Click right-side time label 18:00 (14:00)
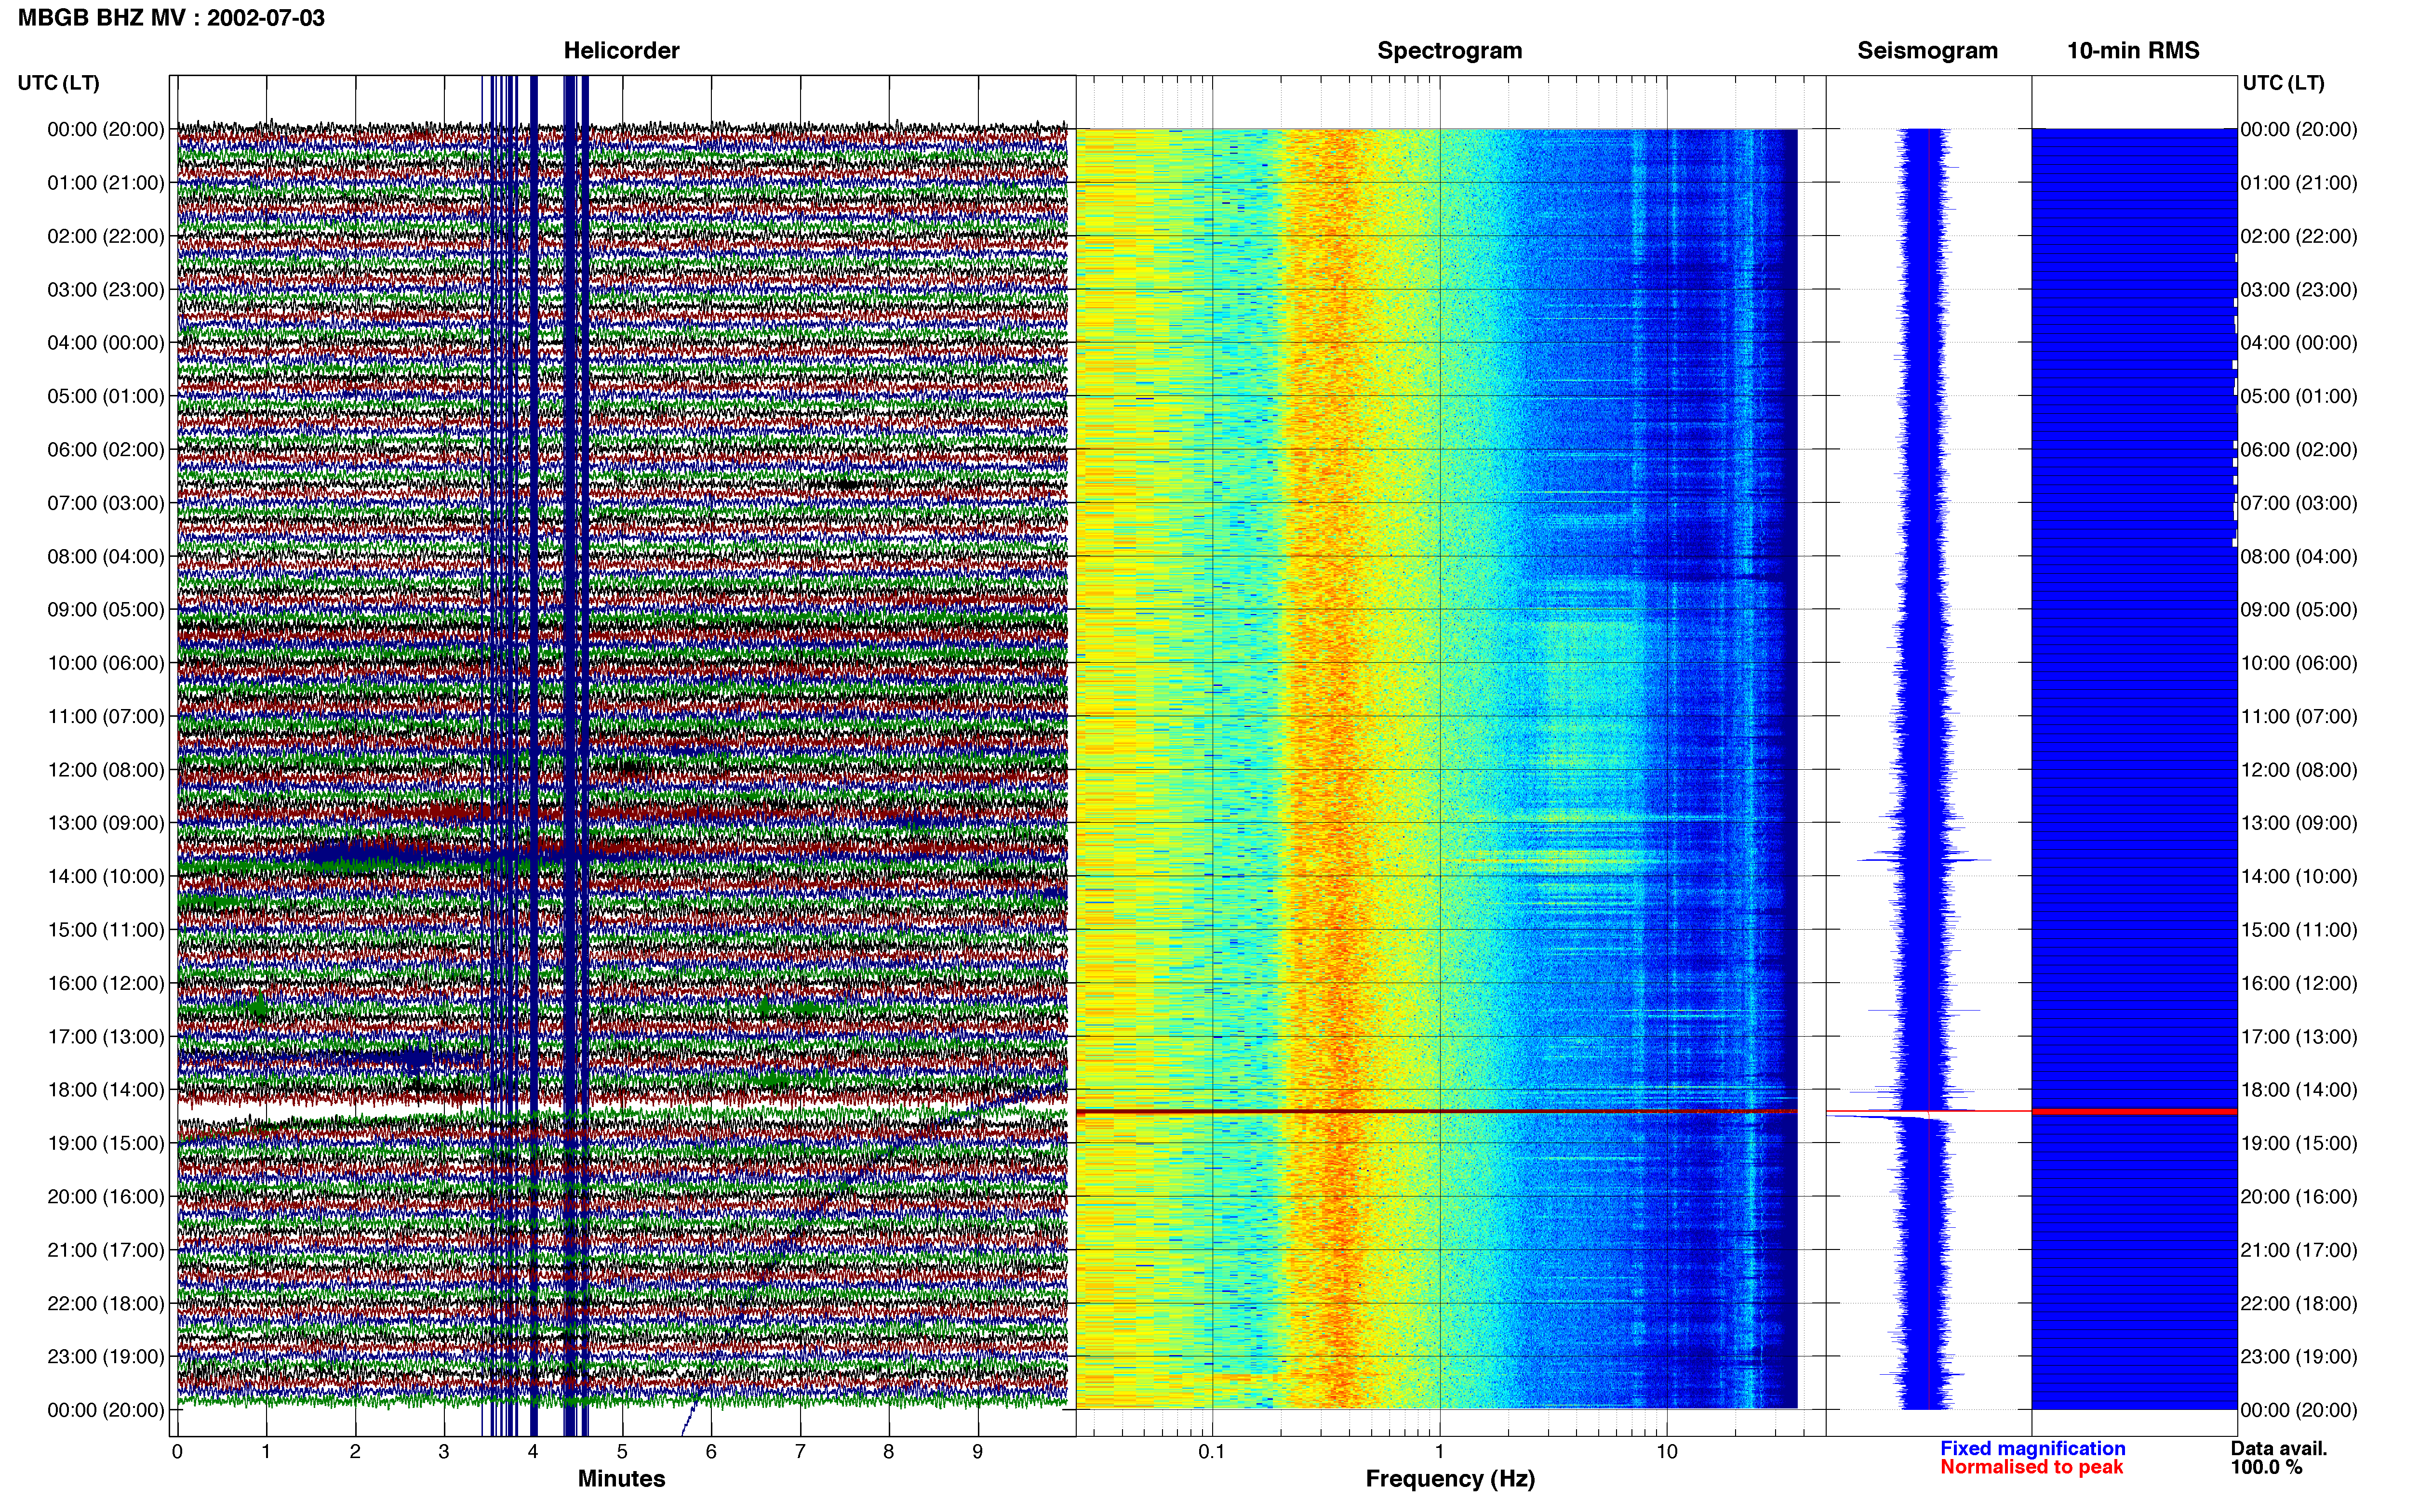 tap(2299, 1090)
